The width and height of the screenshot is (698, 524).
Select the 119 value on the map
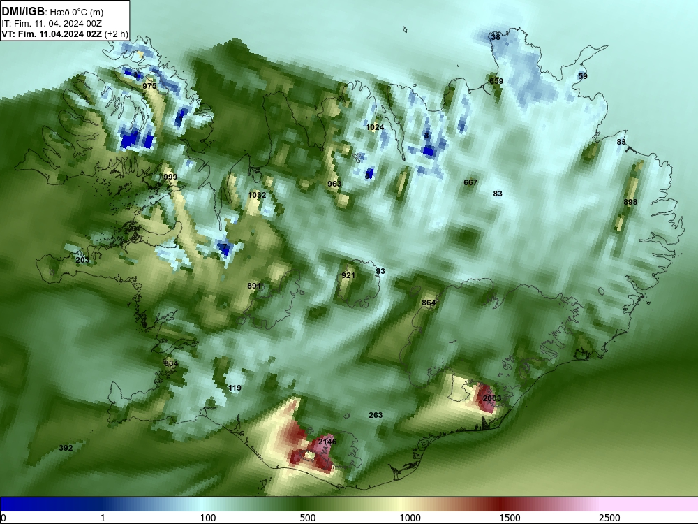coord(235,388)
